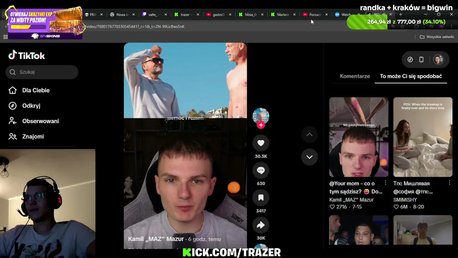
Task: Close the trazer Kick tab
Action: click(198, 15)
